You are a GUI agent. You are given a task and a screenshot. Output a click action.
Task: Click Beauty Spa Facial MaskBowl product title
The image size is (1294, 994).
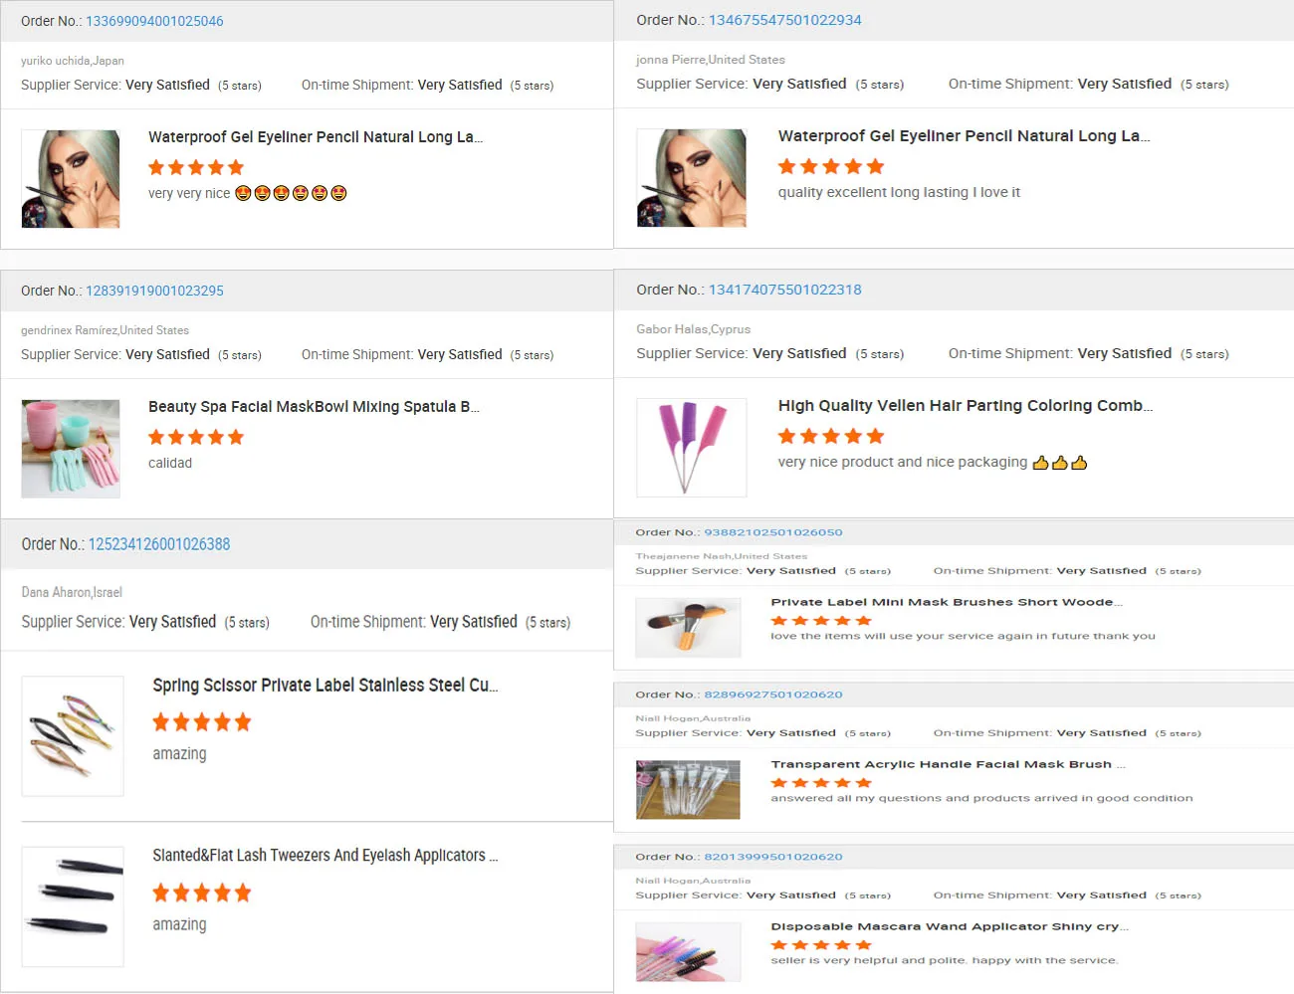click(x=314, y=407)
